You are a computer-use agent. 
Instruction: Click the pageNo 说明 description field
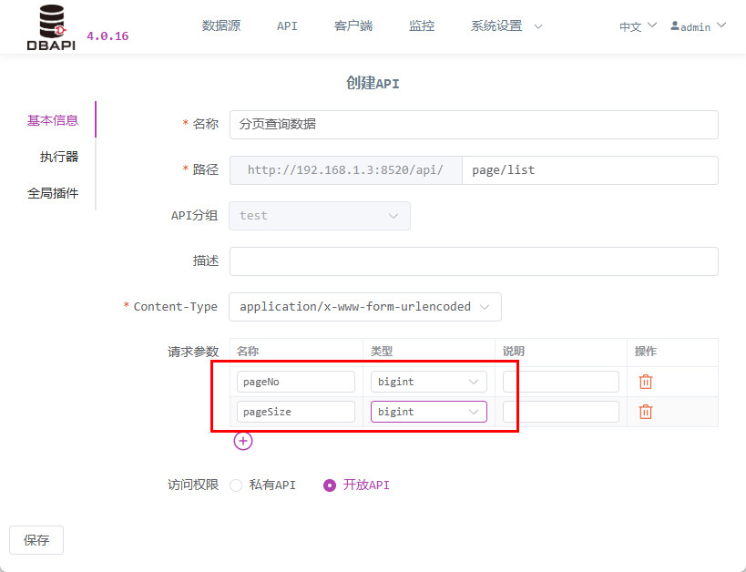point(561,382)
